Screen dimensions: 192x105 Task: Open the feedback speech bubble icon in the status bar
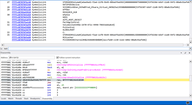[188, 103]
